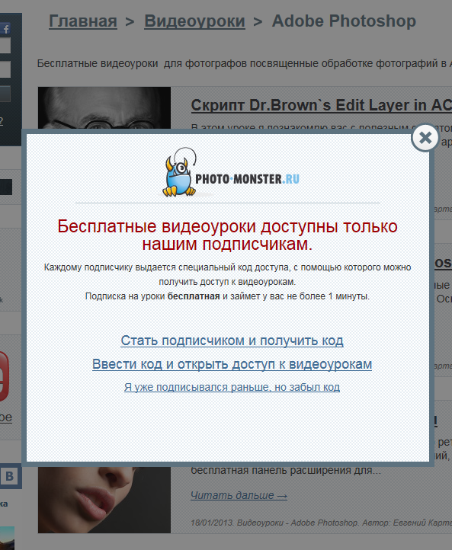The width and height of the screenshot is (452, 550).
Task: Click the VK 'B' icon in sidebar
Action: (x=9, y=476)
